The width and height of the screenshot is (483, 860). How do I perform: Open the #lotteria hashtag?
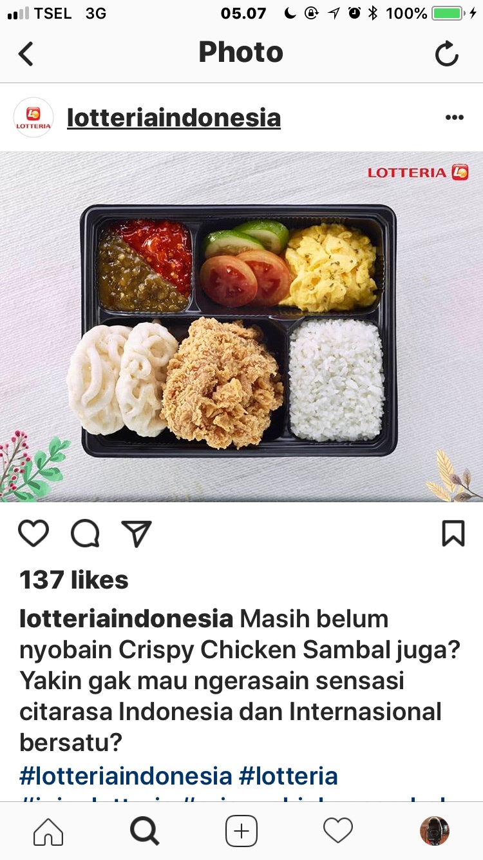click(289, 776)
